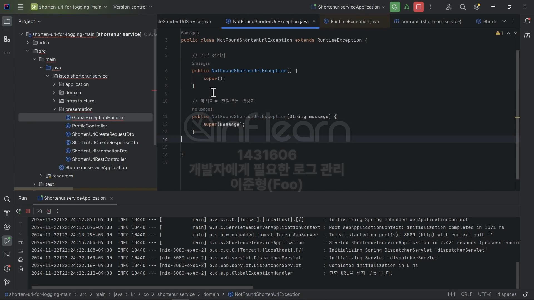Collapse the presentation package folder

coord(54,109)
